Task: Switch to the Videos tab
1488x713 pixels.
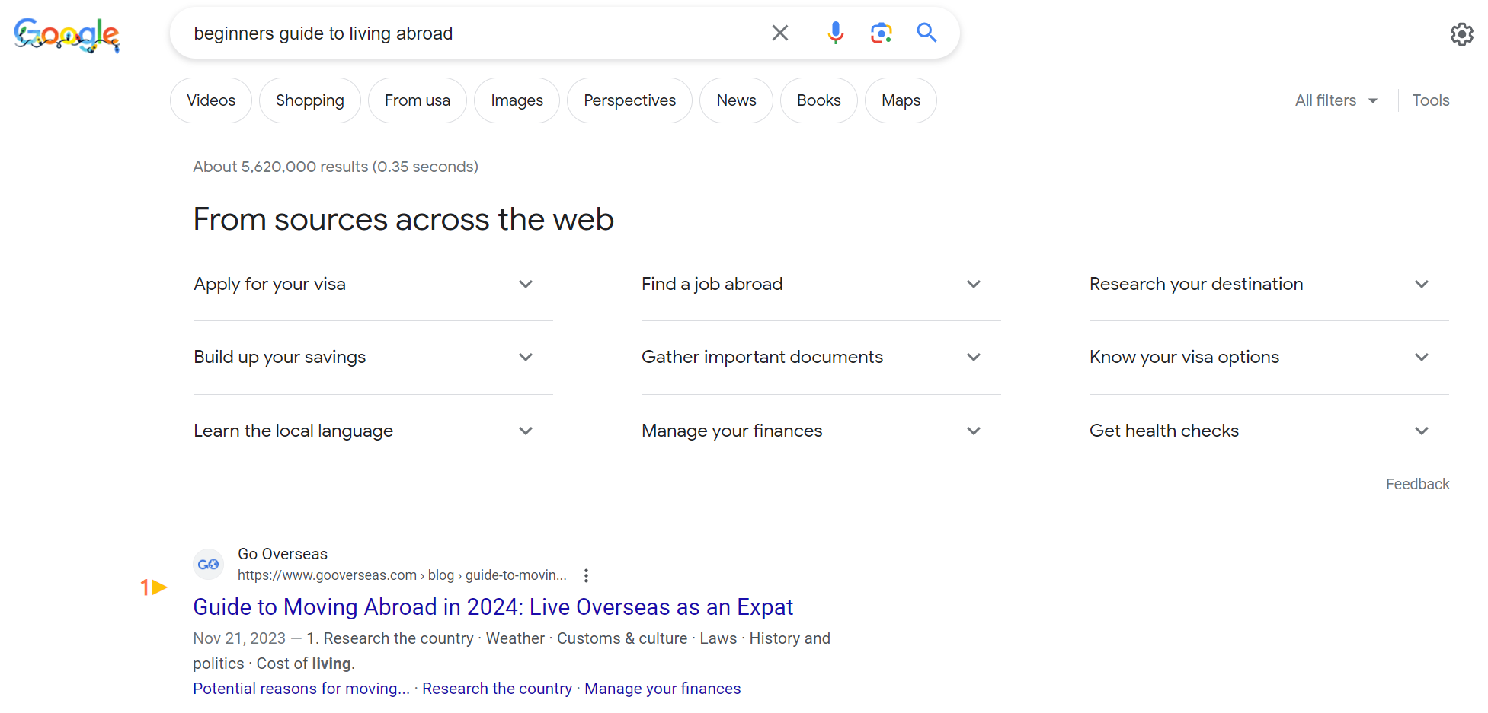Action: pos(211,100)
